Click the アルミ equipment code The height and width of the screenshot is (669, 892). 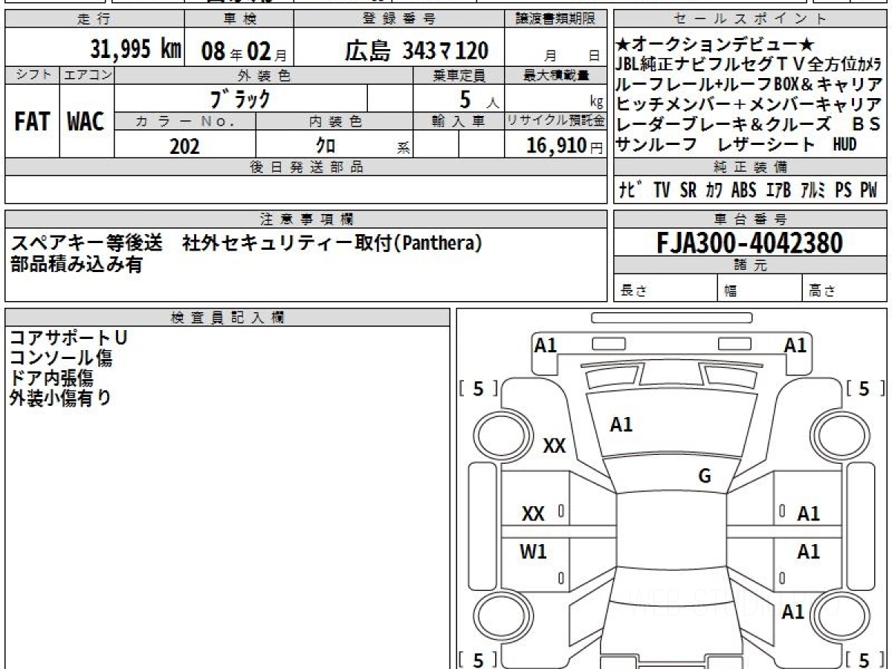tap(813, 190)
